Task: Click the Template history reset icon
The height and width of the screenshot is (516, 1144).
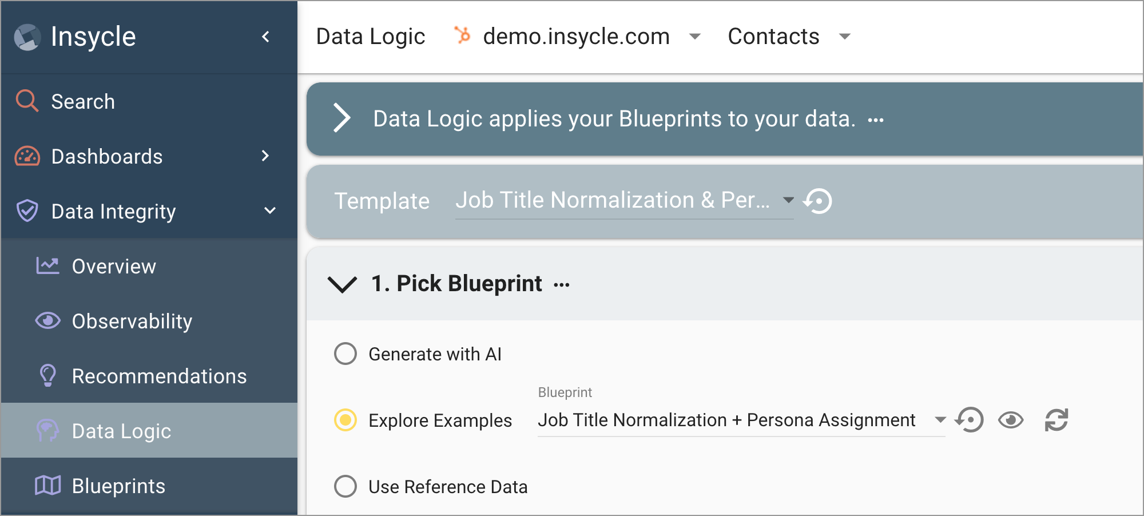Action: coord(818,201)
